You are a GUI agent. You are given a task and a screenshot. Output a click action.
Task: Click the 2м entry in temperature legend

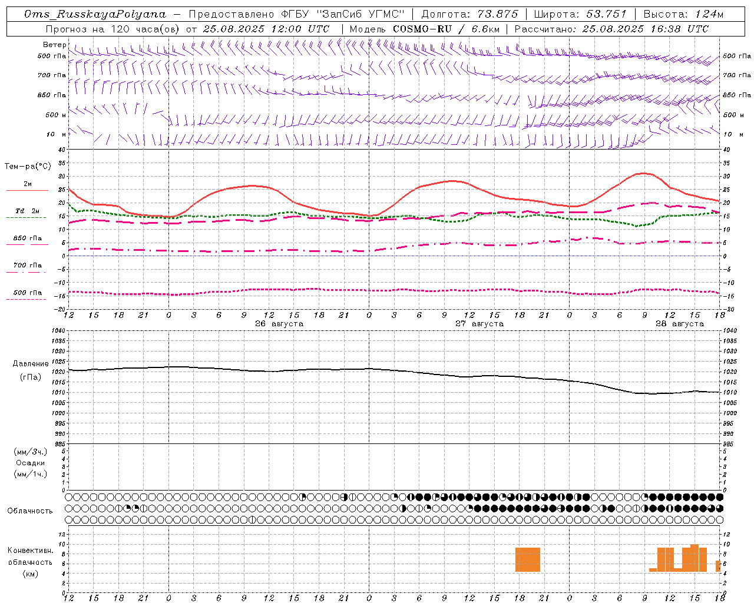pyautogui.click(x=28, y=184)
